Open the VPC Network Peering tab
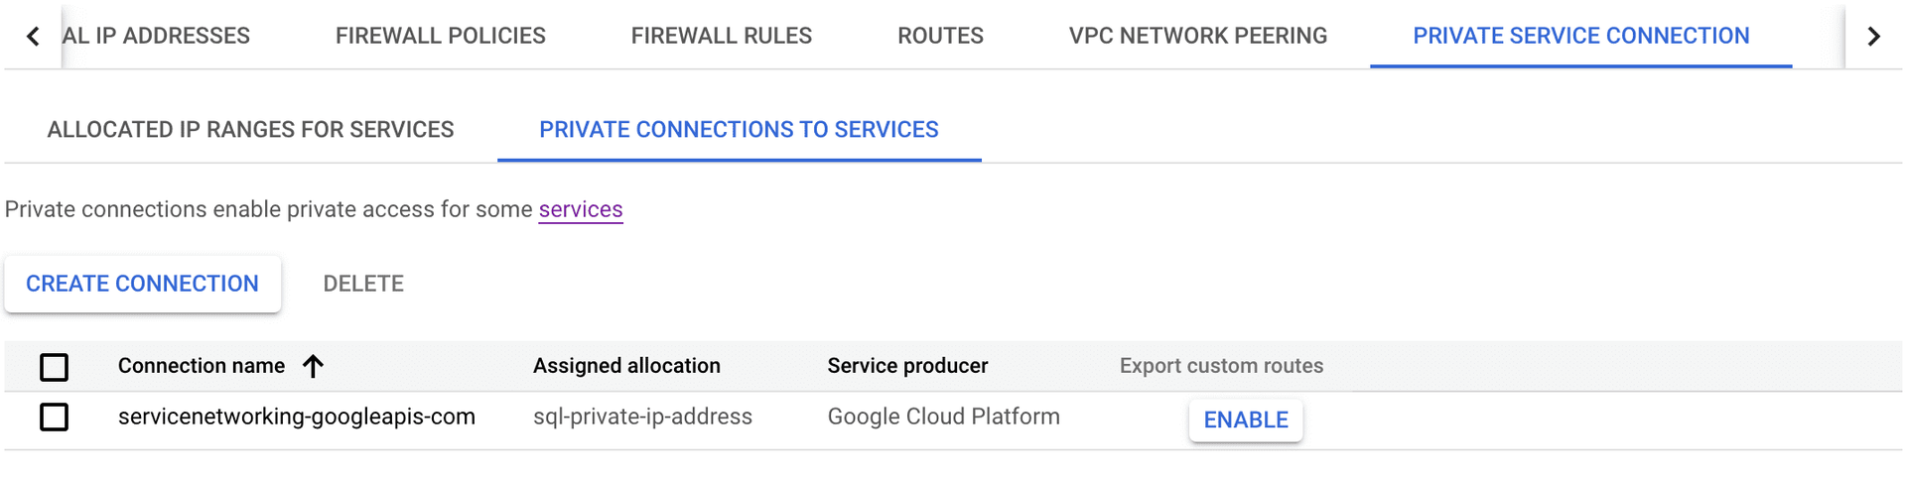Screen dimensions: 1906x479 tap(1197, 36)
